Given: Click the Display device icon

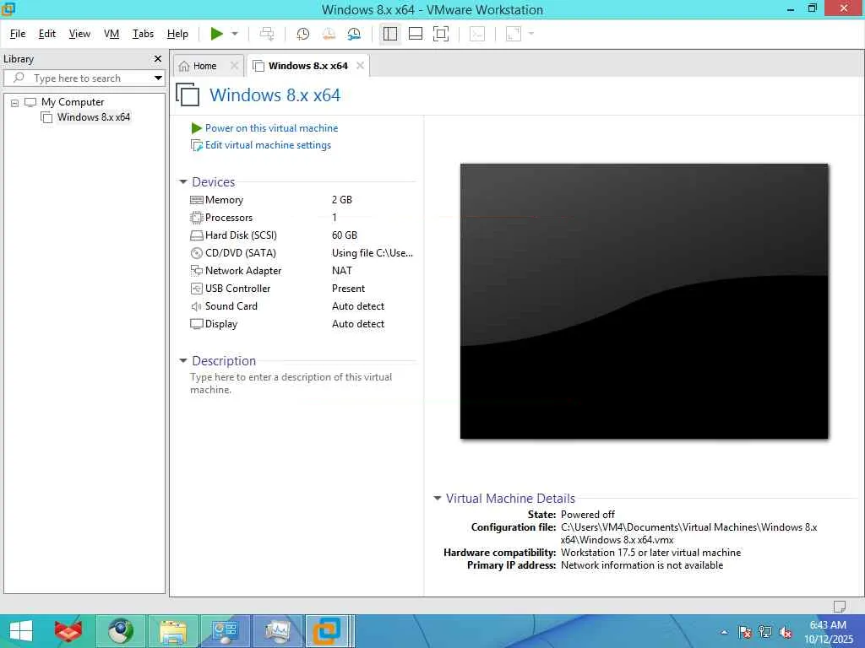Looking at the screenshot, I should (x=196, y=323).
